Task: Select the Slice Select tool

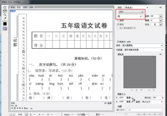Action: (5, 11)
